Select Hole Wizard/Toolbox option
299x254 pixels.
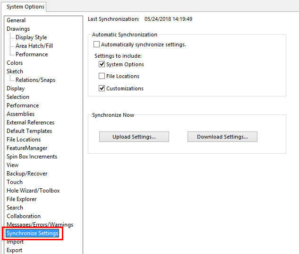point(33,191)
